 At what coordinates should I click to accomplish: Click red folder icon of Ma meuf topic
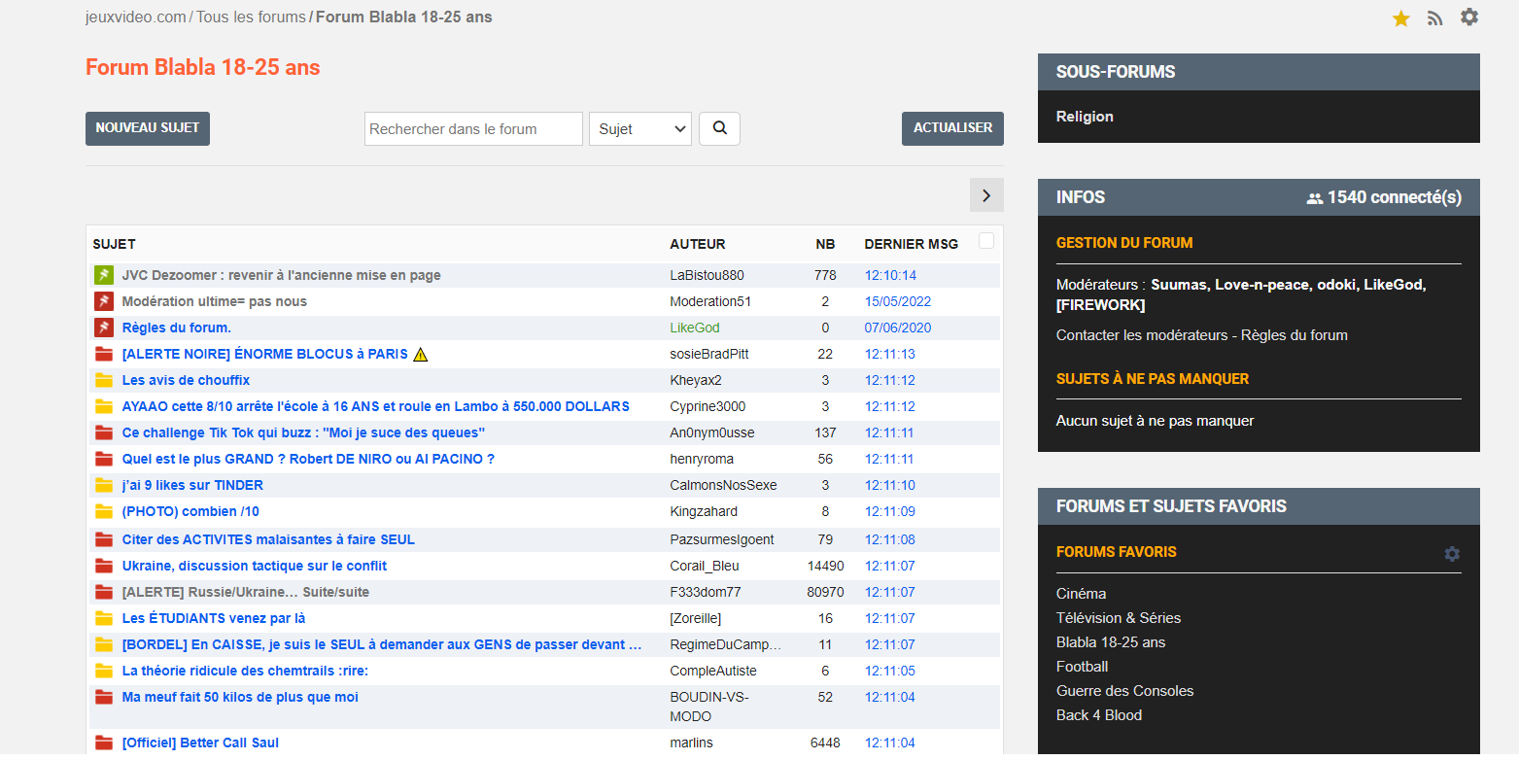pyautogui.click(x=104, y=697)
